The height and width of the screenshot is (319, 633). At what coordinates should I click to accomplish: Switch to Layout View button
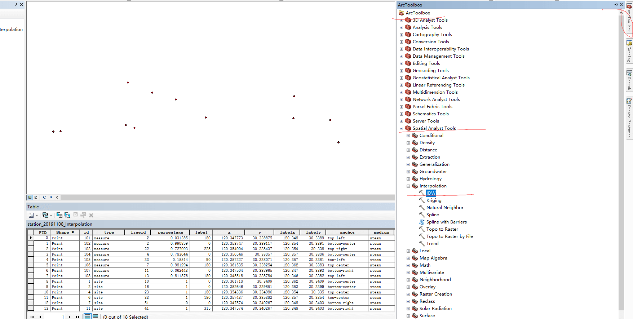pyautogui.click(x=36, y=197)
